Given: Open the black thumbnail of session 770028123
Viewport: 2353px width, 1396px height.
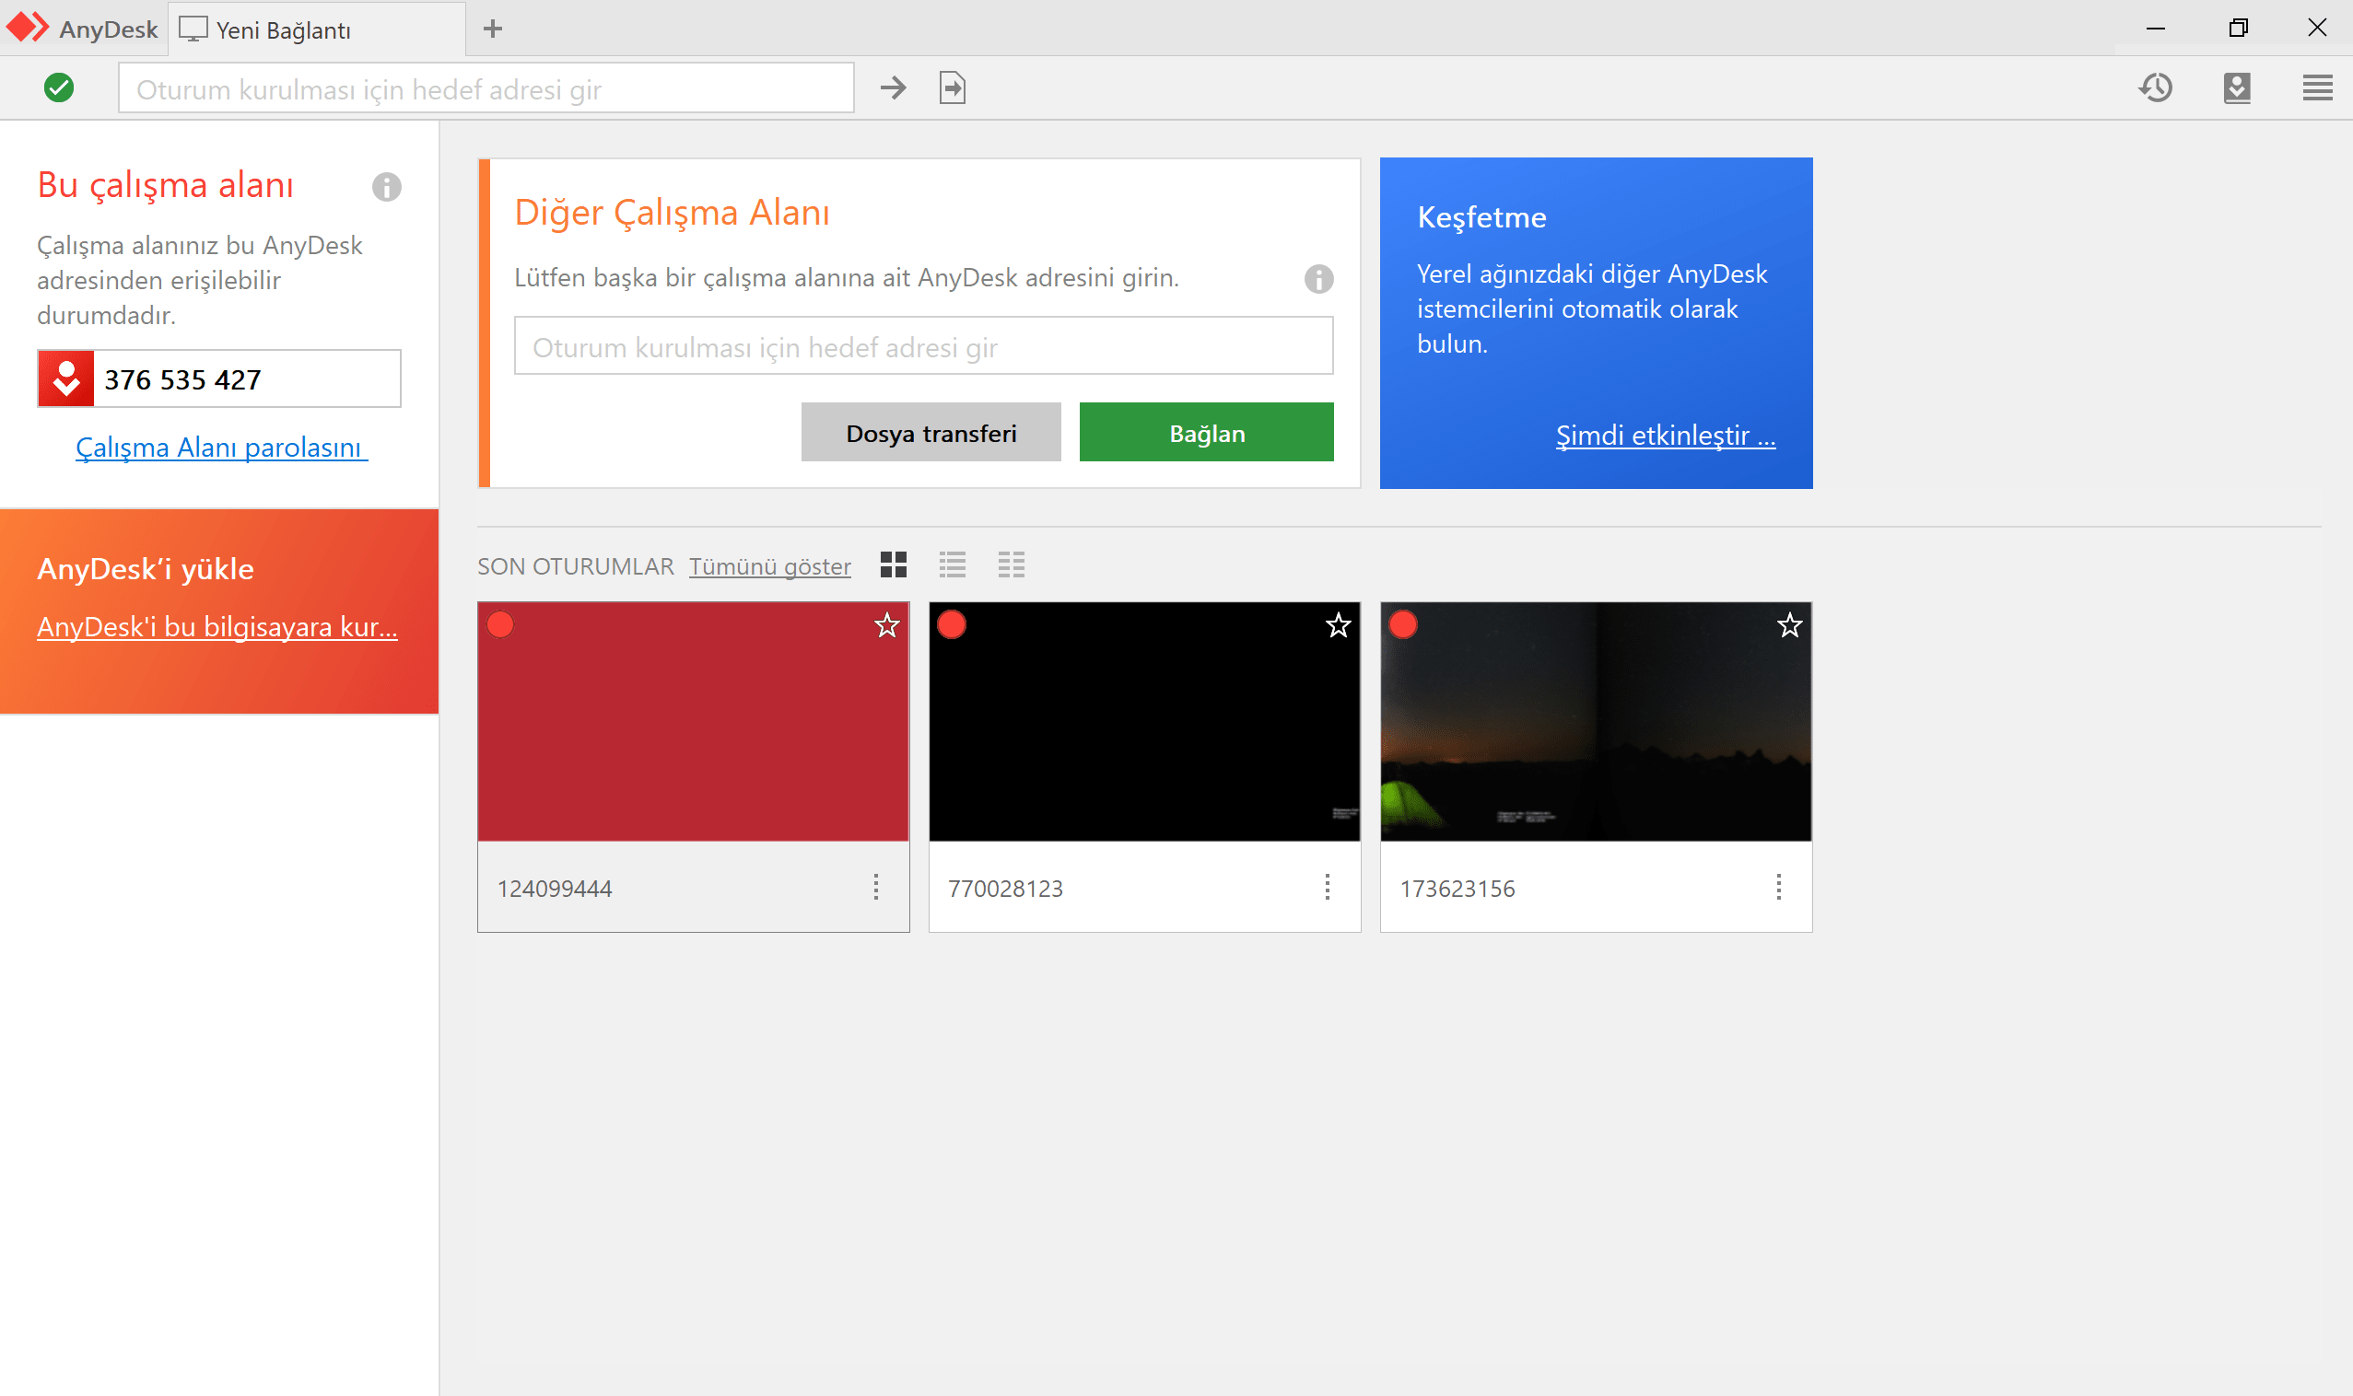Looking at the screenshot, I should click(1144, 722).
